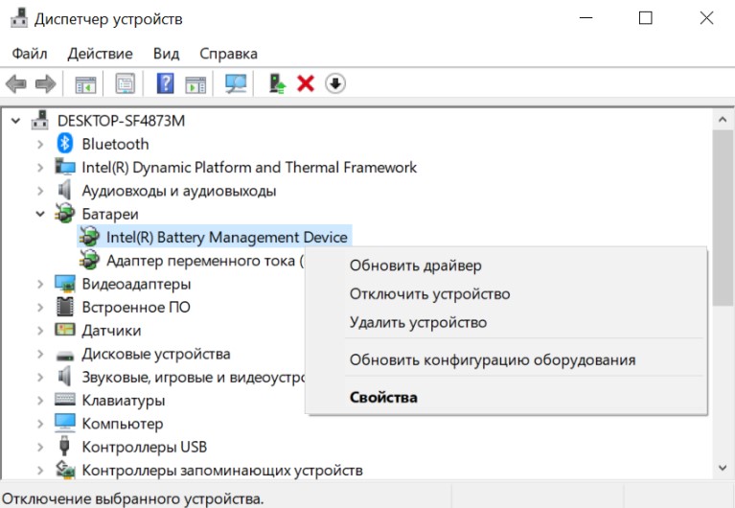
Task: Click the red X uninstall device icon
Action: click(x=306, y=84)
